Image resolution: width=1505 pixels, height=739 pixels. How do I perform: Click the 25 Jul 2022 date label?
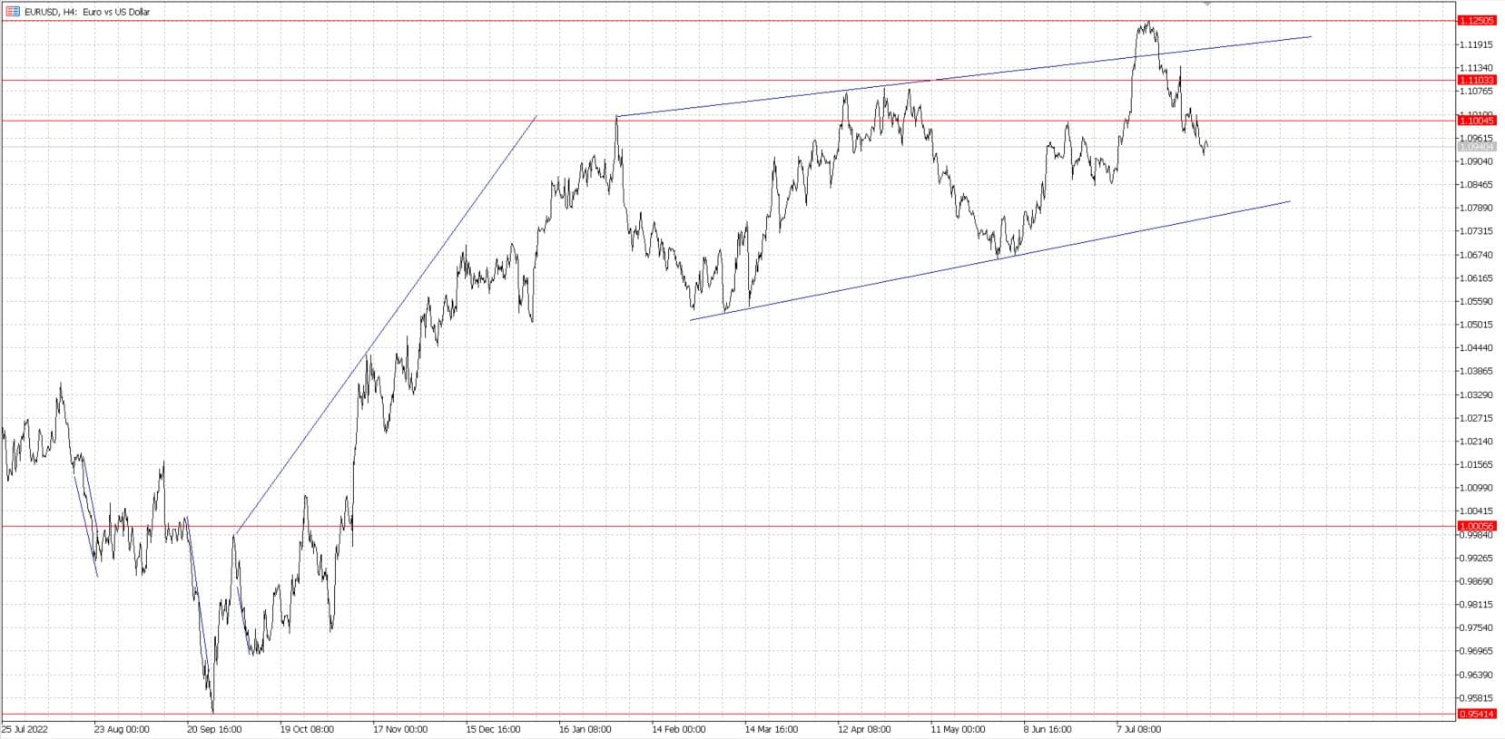coord(26,729)
